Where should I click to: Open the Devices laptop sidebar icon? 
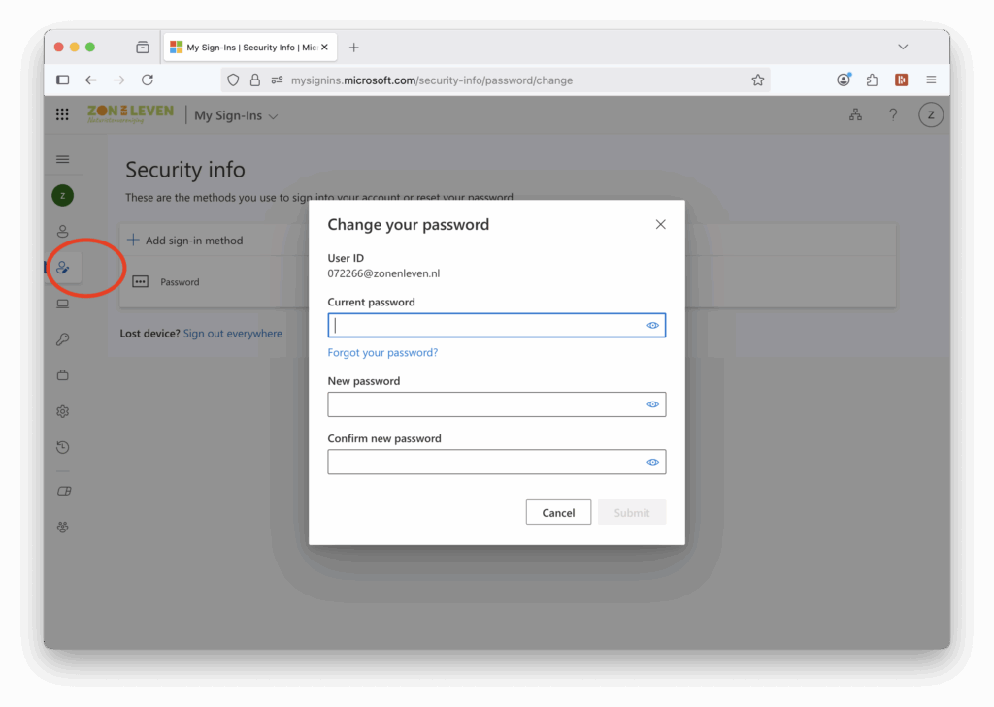[63, 304]
